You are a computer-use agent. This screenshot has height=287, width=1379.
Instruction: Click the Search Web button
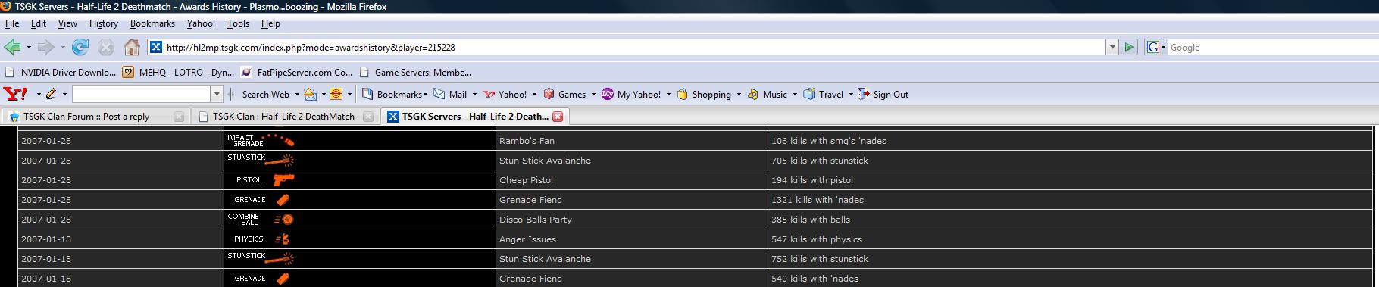[x=265, y=94]
